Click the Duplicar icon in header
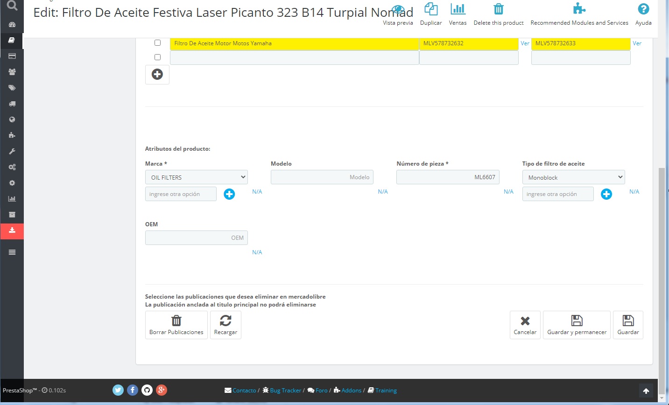 pyautogui.click(x=430, y=9)
